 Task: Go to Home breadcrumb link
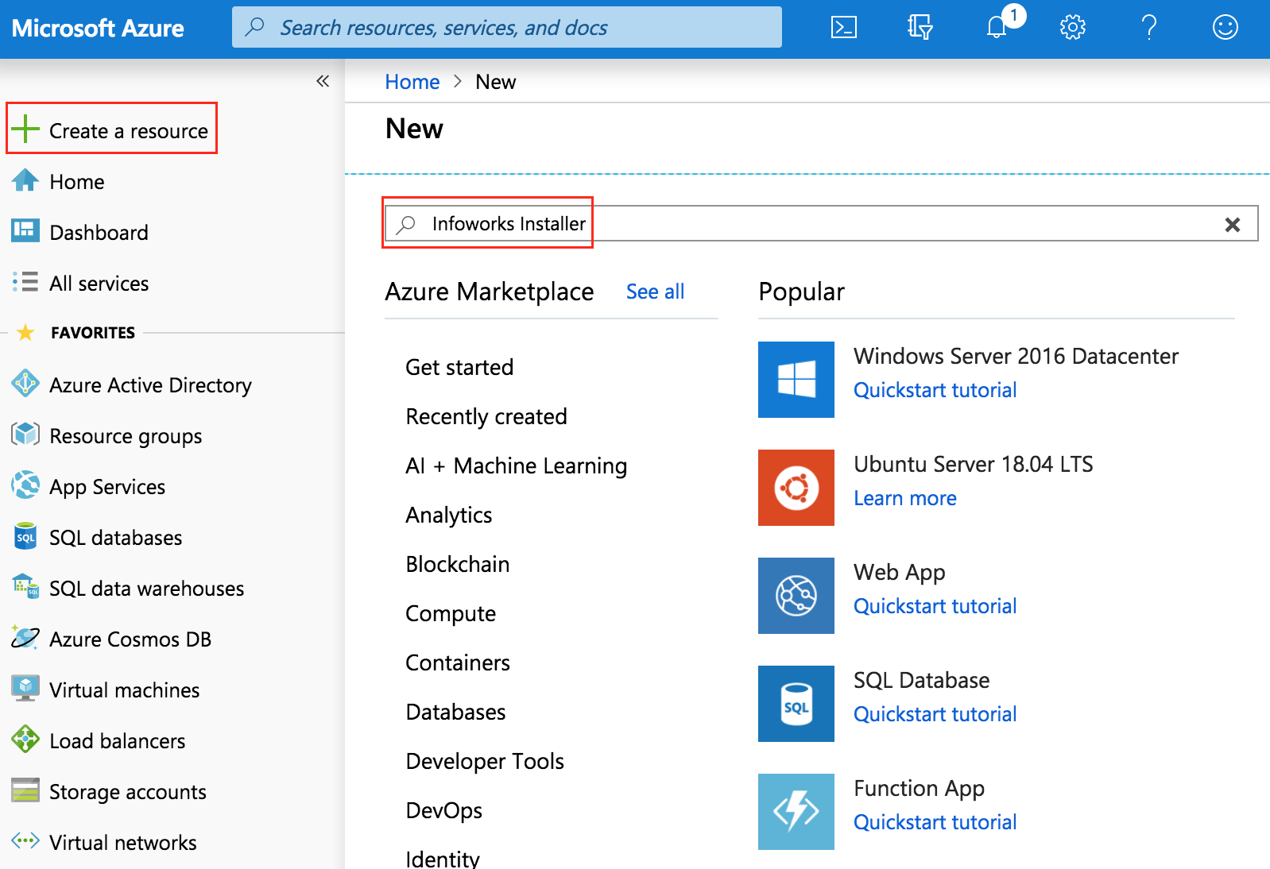[x=412, y=82]
